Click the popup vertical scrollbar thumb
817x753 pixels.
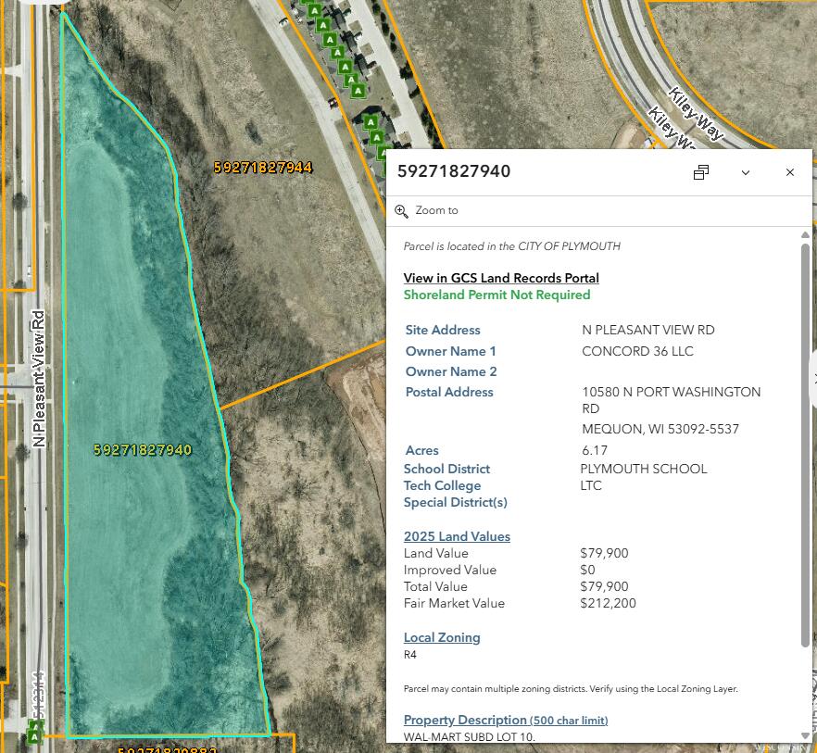805,445
